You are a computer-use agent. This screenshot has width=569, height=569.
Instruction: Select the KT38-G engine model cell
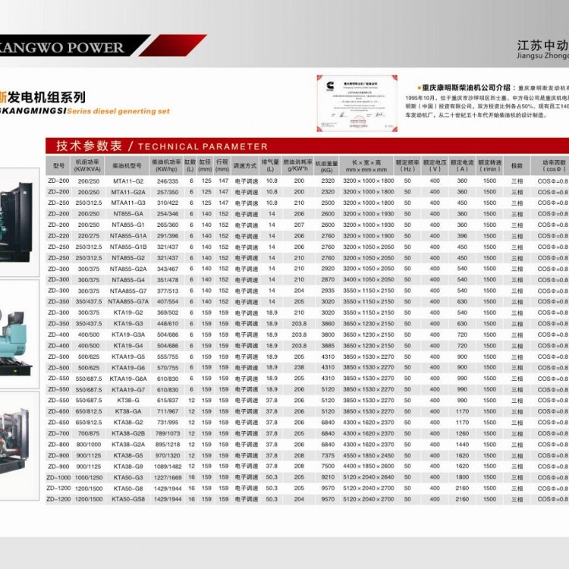point(128,401)
